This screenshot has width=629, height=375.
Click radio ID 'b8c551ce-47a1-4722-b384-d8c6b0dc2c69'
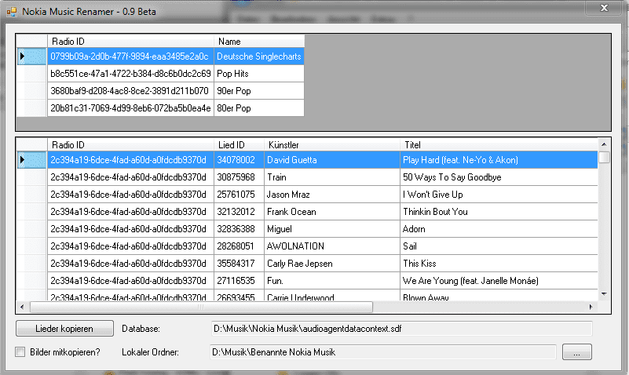pos(131,74)
